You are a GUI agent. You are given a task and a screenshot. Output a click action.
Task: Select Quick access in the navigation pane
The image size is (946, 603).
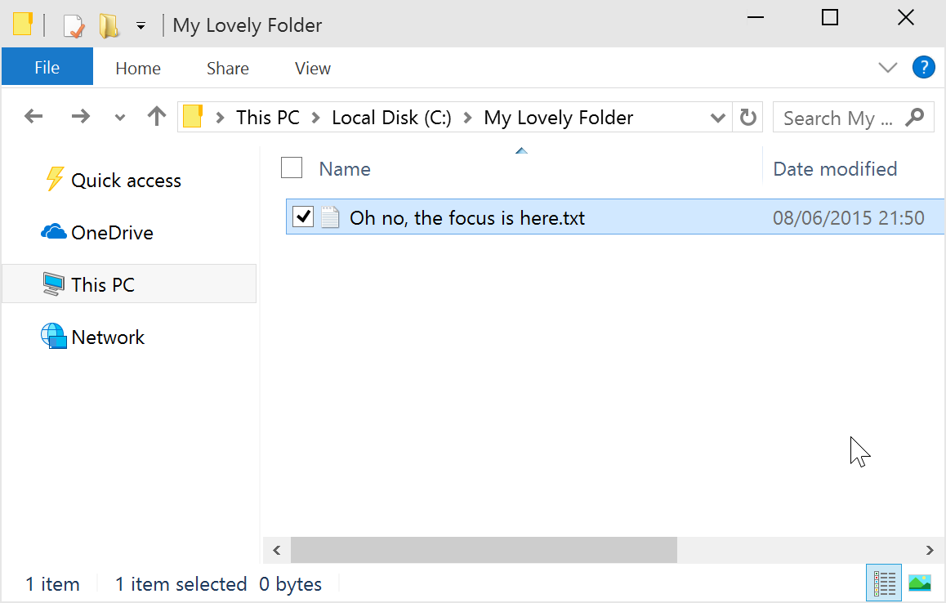[126, 181]
